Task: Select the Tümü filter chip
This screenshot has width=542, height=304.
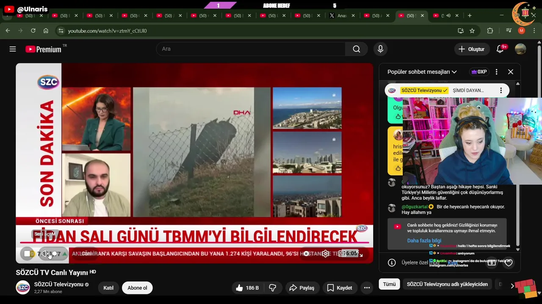Action: 389,284
